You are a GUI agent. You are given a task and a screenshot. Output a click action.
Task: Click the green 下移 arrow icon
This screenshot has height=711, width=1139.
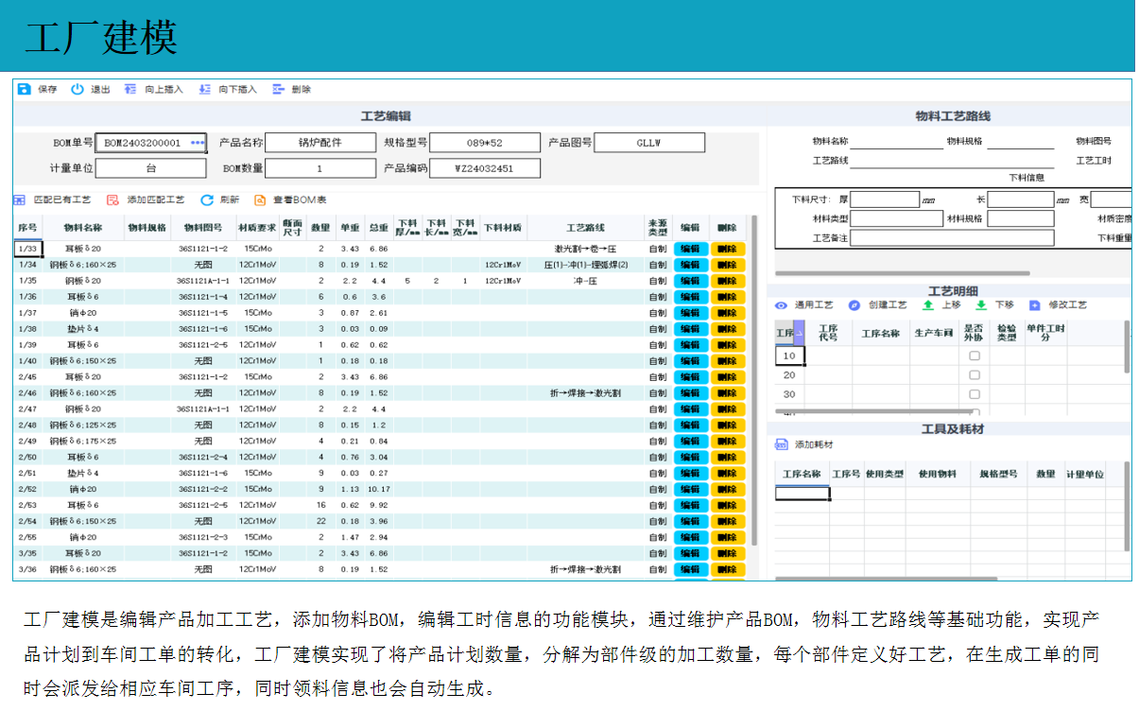[x=981, y=305]
